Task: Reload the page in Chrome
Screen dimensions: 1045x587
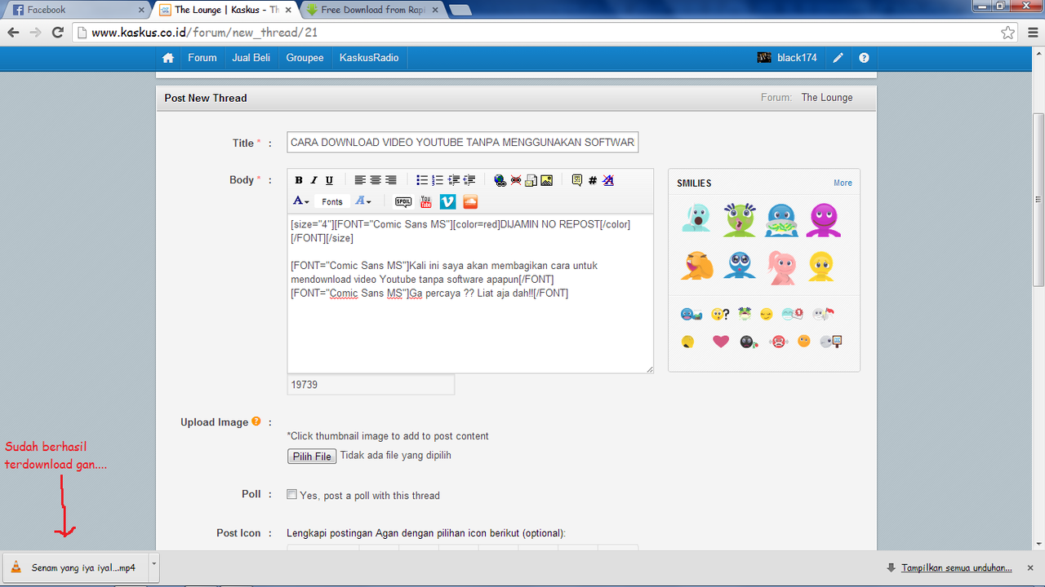Action: coord(57,33)
